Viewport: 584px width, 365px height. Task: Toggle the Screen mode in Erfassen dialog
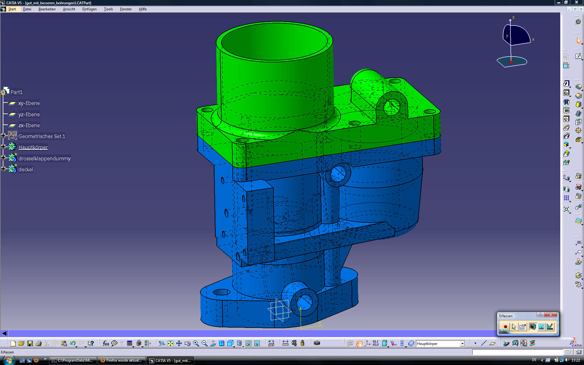[x=532, y=327]
